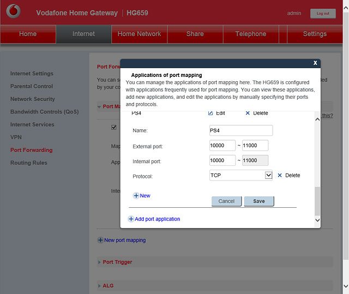
Task: Click the plus icon beside New
Action: pyautogui.click(x=136, y=196)
